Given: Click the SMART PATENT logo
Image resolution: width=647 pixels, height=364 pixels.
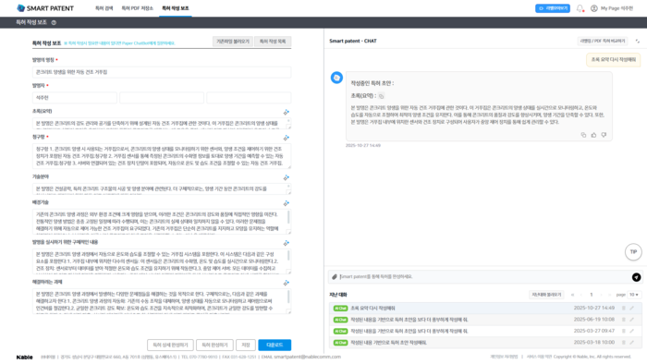Looking at the screenshot, I should coord(45,8).
